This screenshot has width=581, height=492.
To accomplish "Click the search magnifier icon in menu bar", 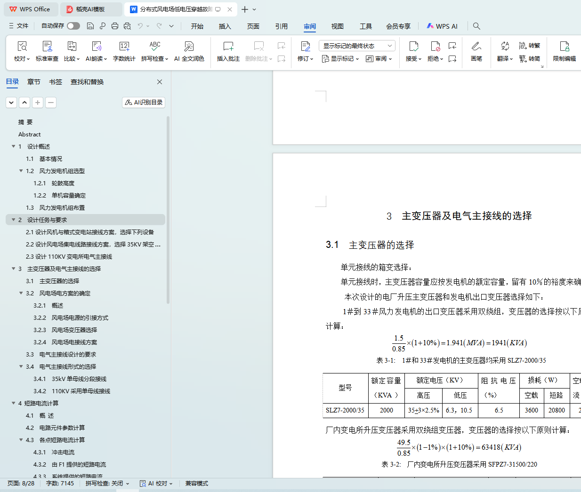I will [x=476, y=26].
